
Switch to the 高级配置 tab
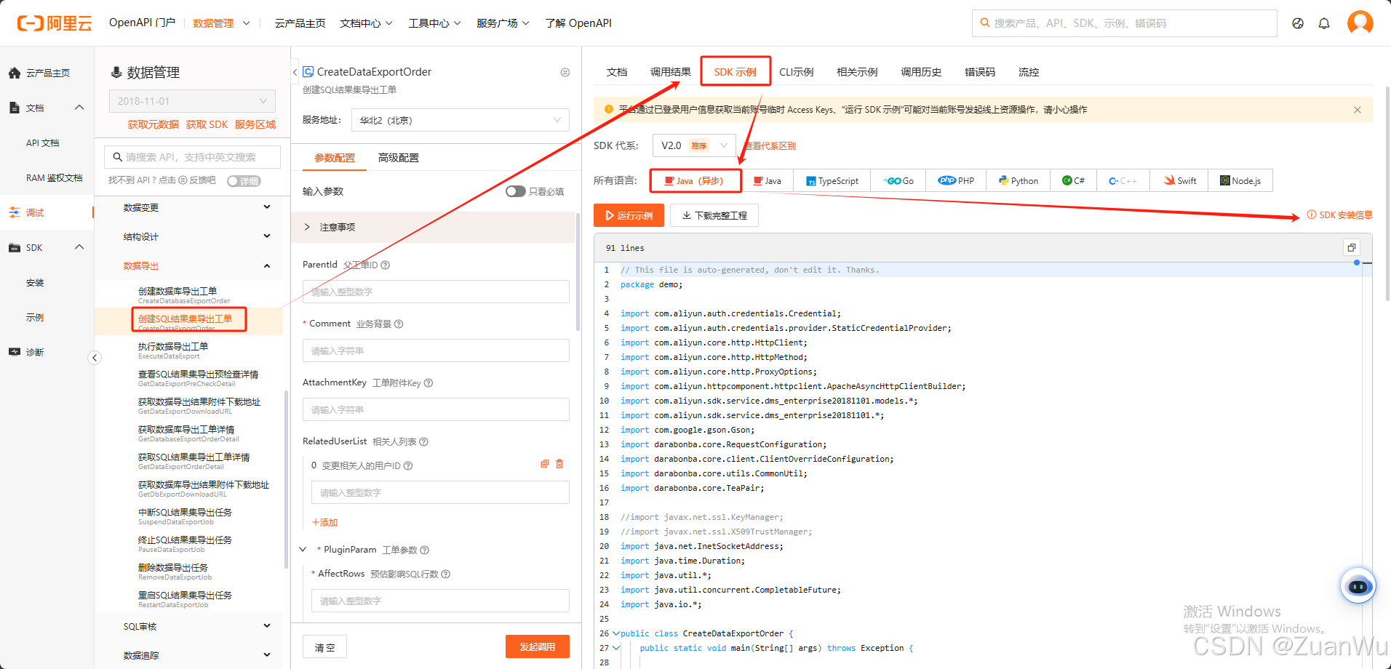pyautogui.click(x=398, y=158)
